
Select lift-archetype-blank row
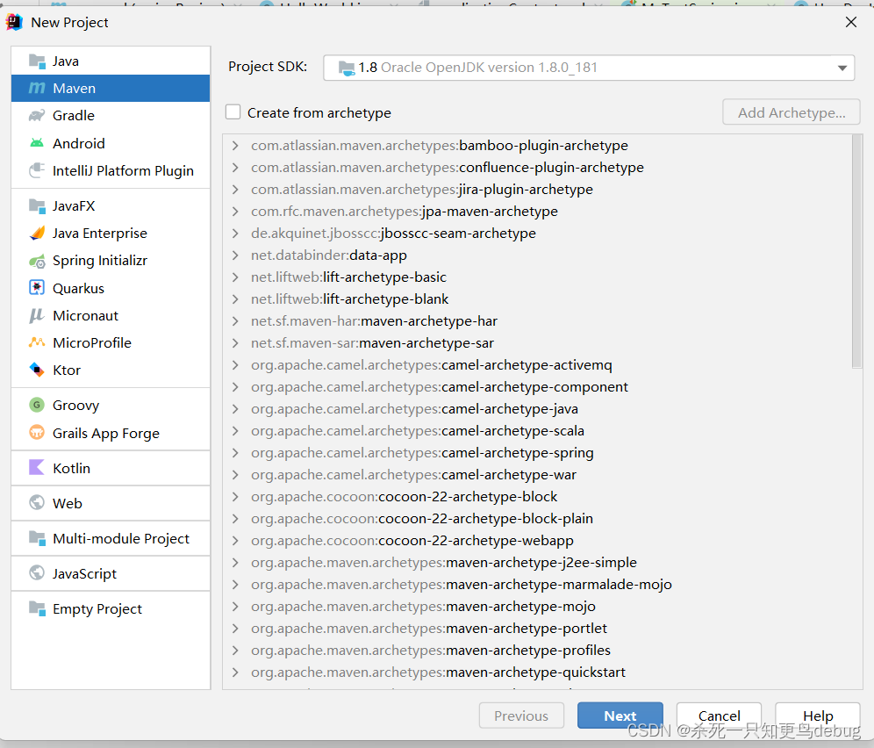pyautogui.click(x=537, y=299)
